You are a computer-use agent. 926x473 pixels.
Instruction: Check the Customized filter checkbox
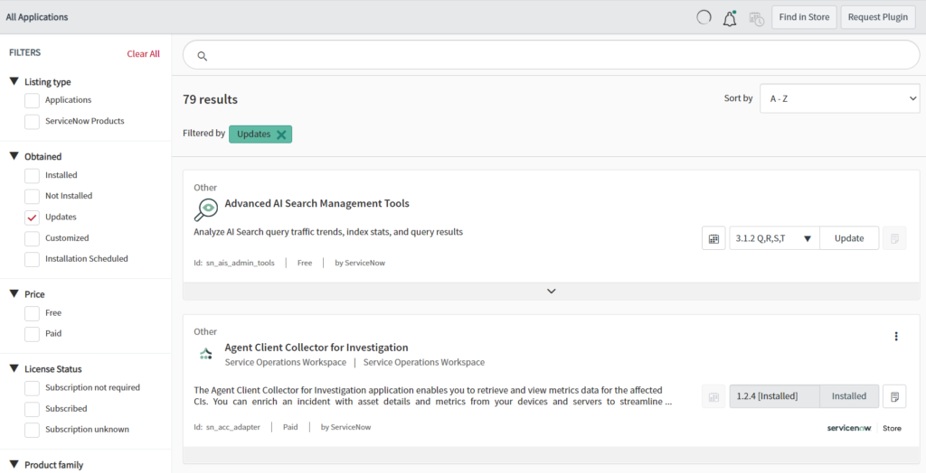pyautogui.click(x=32, y=239)
